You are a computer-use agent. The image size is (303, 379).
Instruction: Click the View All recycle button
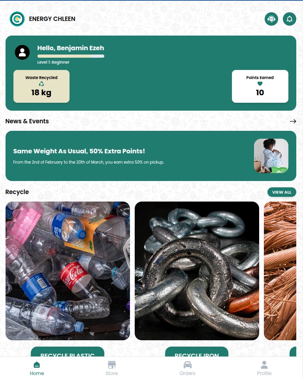click(x=282, y=192)
